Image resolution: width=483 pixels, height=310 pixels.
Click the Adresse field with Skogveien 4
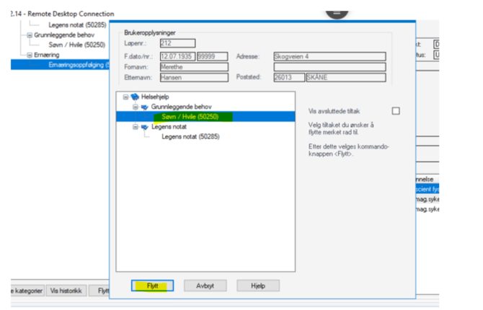(x=329, y=56)
